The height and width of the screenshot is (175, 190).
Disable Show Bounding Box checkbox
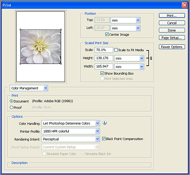point(102,73)
